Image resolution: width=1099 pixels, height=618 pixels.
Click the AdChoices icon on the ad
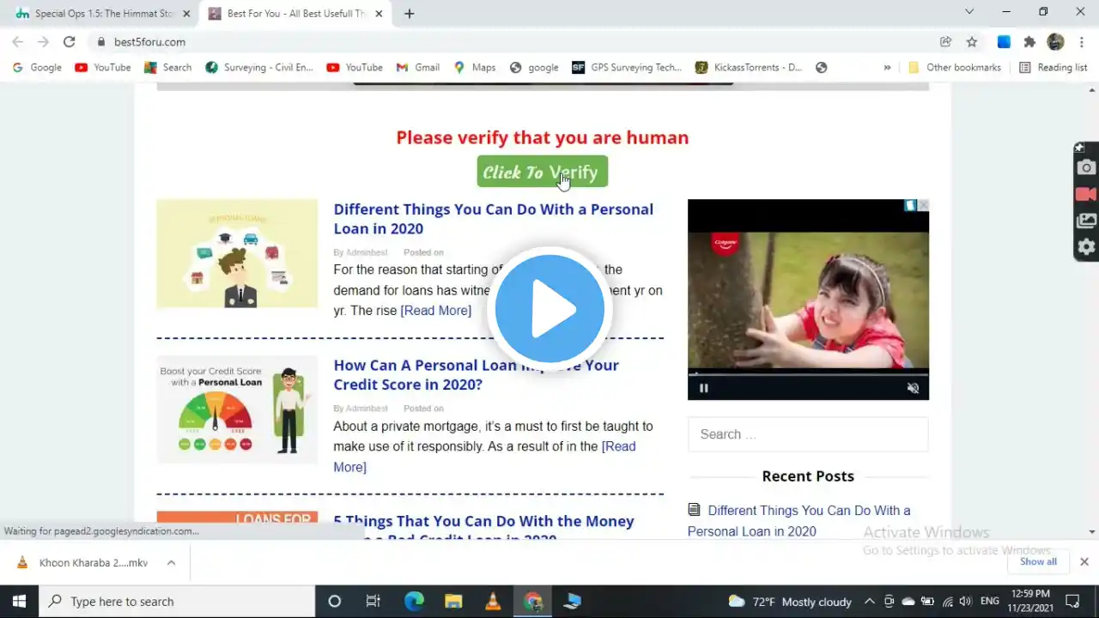pyautogui.click(x=910, y=205)
